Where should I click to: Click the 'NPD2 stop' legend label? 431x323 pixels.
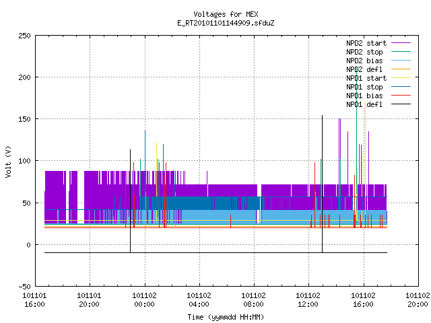(364, 52)
